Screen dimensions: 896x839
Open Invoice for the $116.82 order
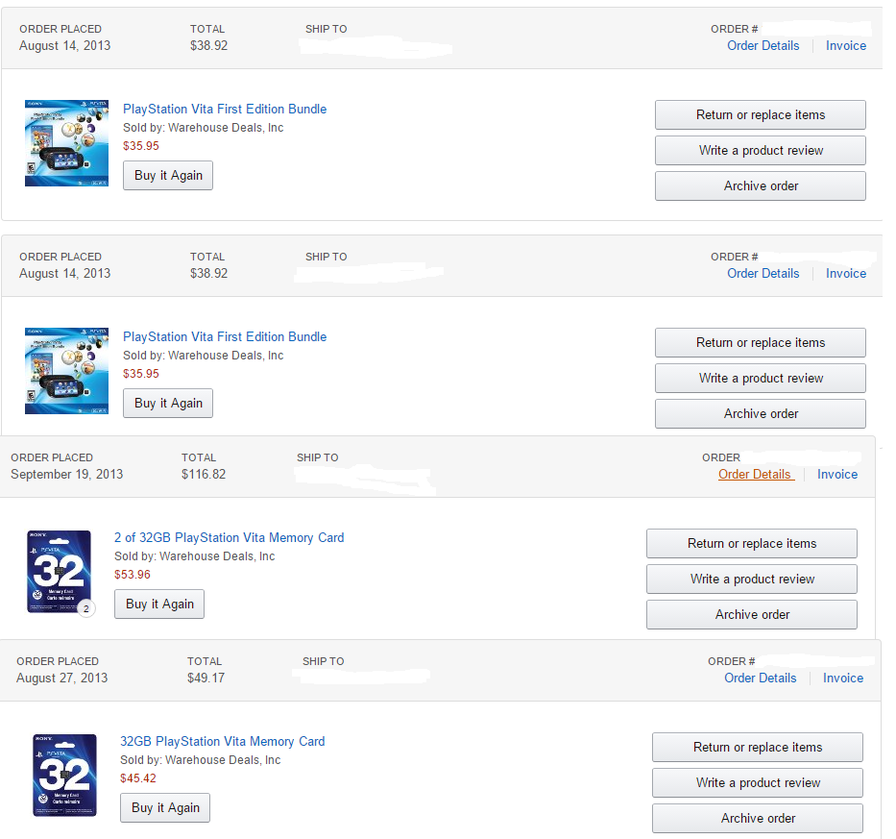pos(836,474)
